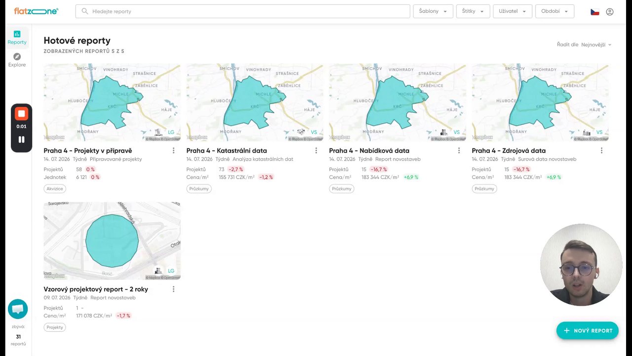Open options menu for Projekty v přípravě report
The image size is (632, 356).
pyautogui.click(x=173, y=150)
